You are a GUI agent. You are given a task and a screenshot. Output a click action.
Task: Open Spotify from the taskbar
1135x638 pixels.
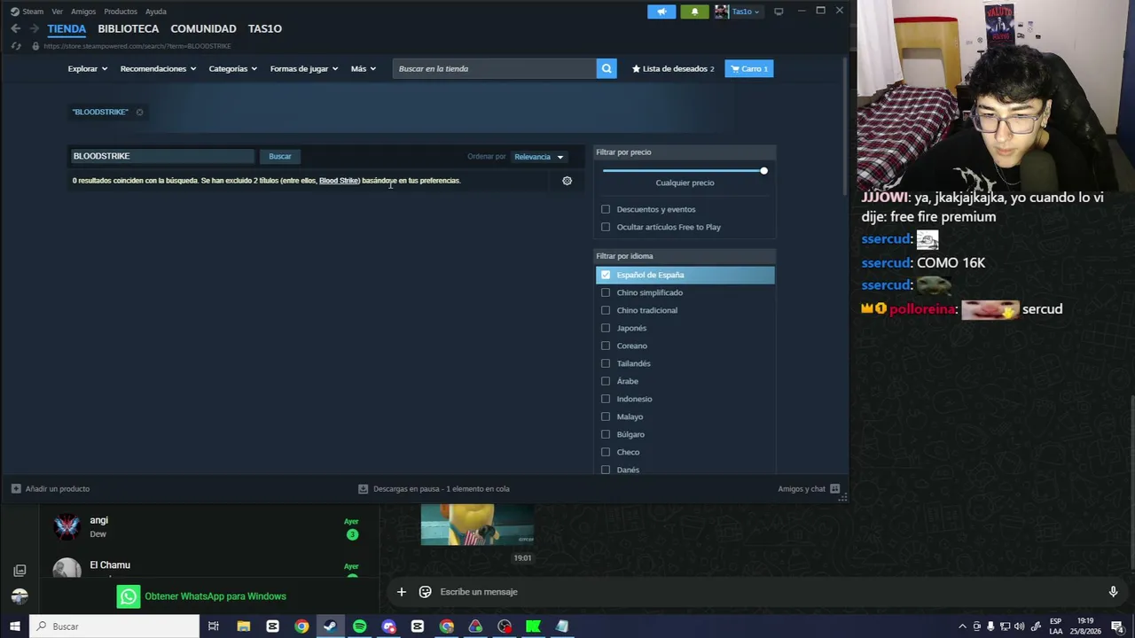pos(359,626)
